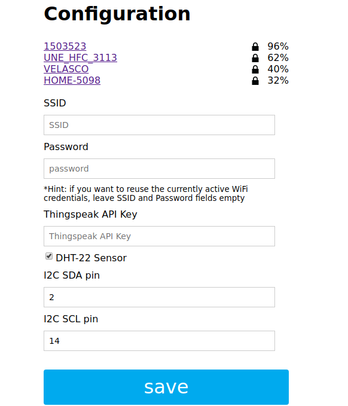Click the DHT-22 Sensor label text
The image size is (348, 406).
[91, 258]
